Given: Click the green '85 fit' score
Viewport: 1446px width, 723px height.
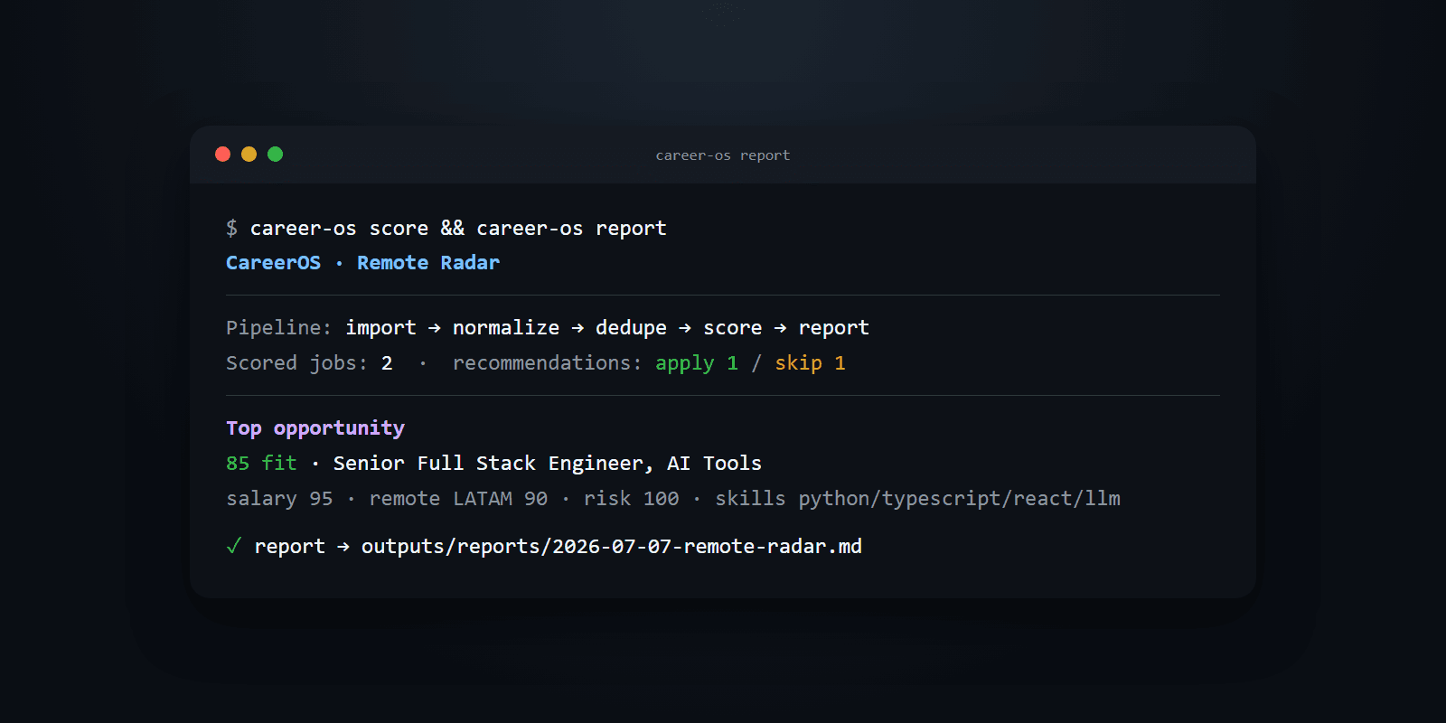Looking at the screenshot, I should coord(261,464).
